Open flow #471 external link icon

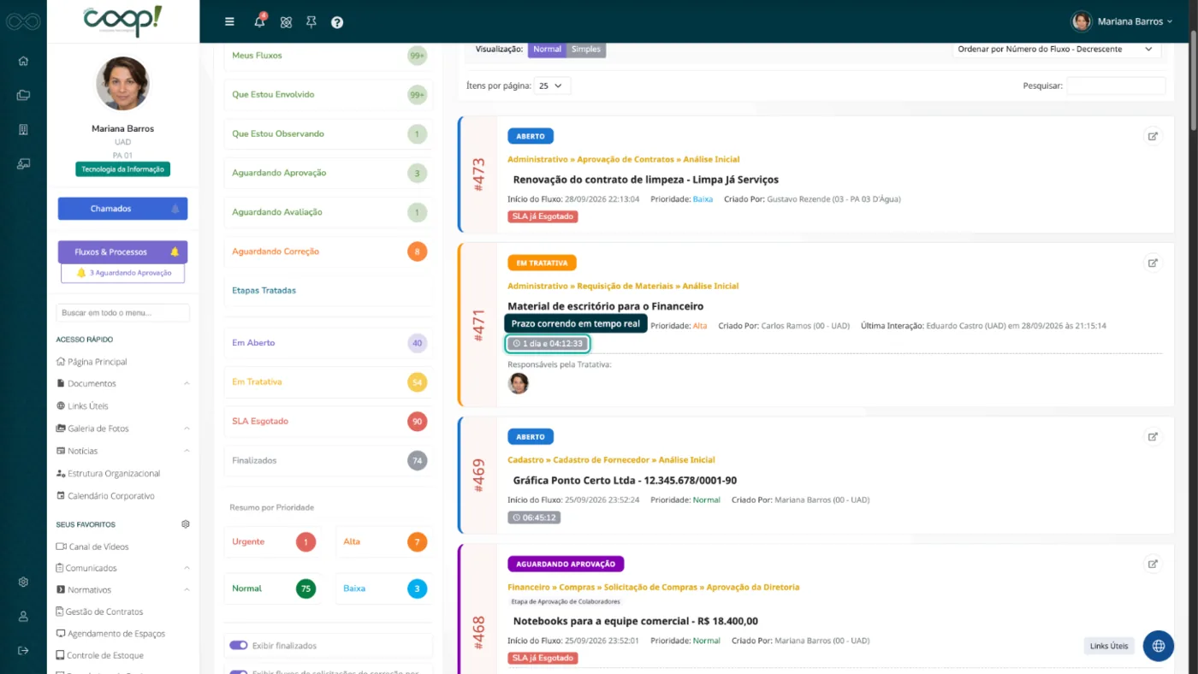(x=1153, y=263)
